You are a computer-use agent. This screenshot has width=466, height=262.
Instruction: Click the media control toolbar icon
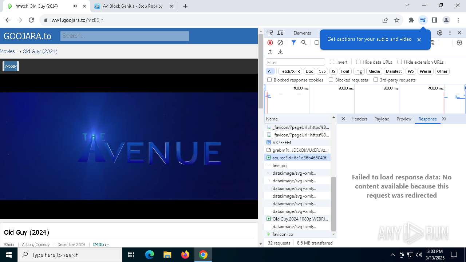tap(423, 20)
